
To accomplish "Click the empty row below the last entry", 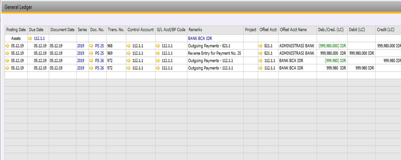I will 203,75.
